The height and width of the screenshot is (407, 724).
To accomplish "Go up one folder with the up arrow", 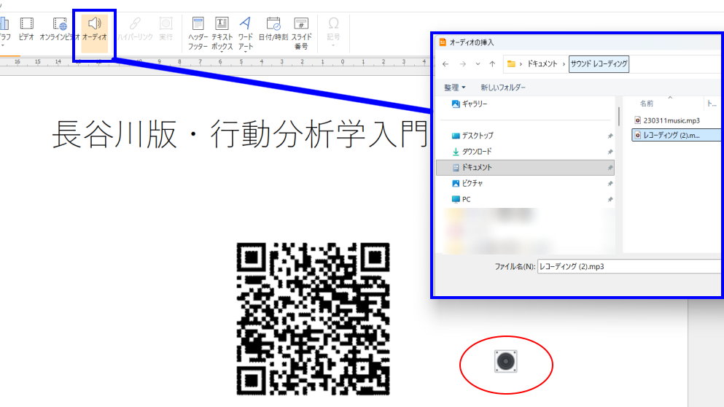I will pos(493,64).
